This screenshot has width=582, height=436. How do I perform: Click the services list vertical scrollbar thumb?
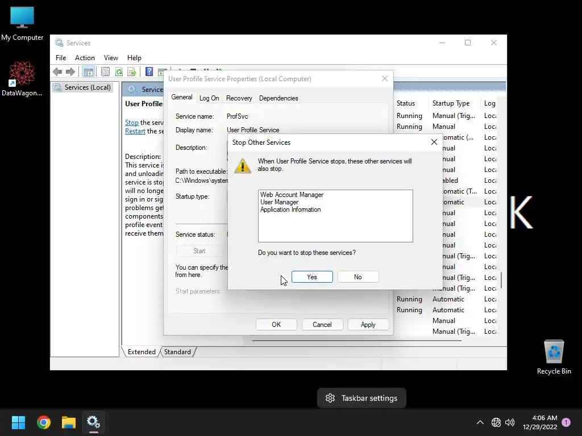(501, 280)
